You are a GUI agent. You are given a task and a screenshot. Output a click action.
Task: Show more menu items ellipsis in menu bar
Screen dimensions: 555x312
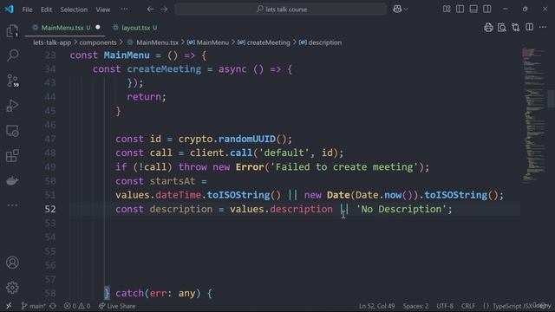tap(124, 10)
